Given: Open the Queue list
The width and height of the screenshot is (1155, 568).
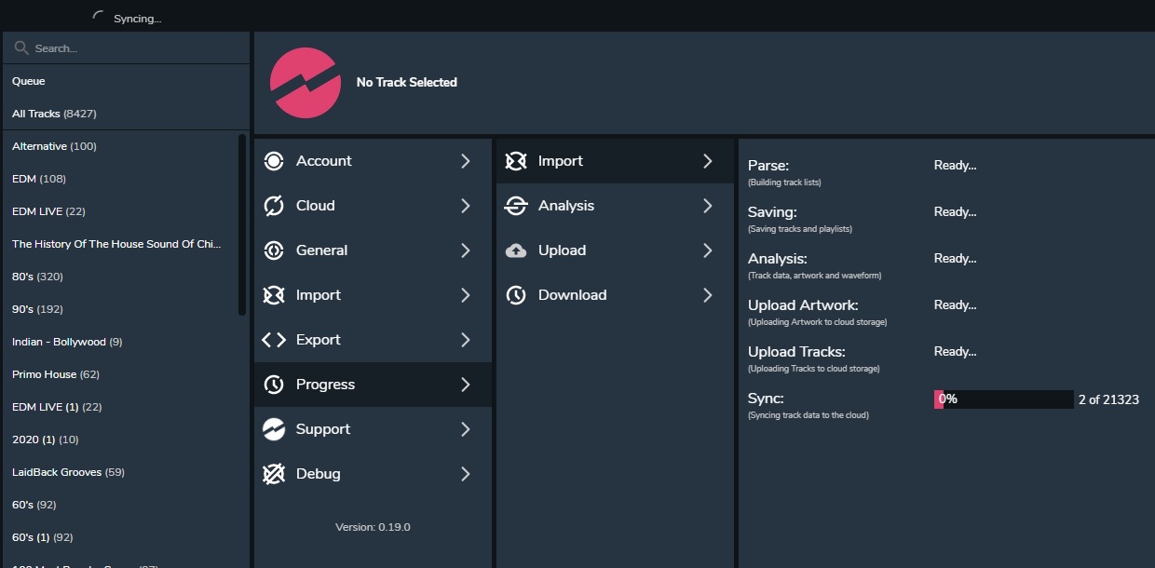Looking at the screenshot, I should [x=29, y=81].
